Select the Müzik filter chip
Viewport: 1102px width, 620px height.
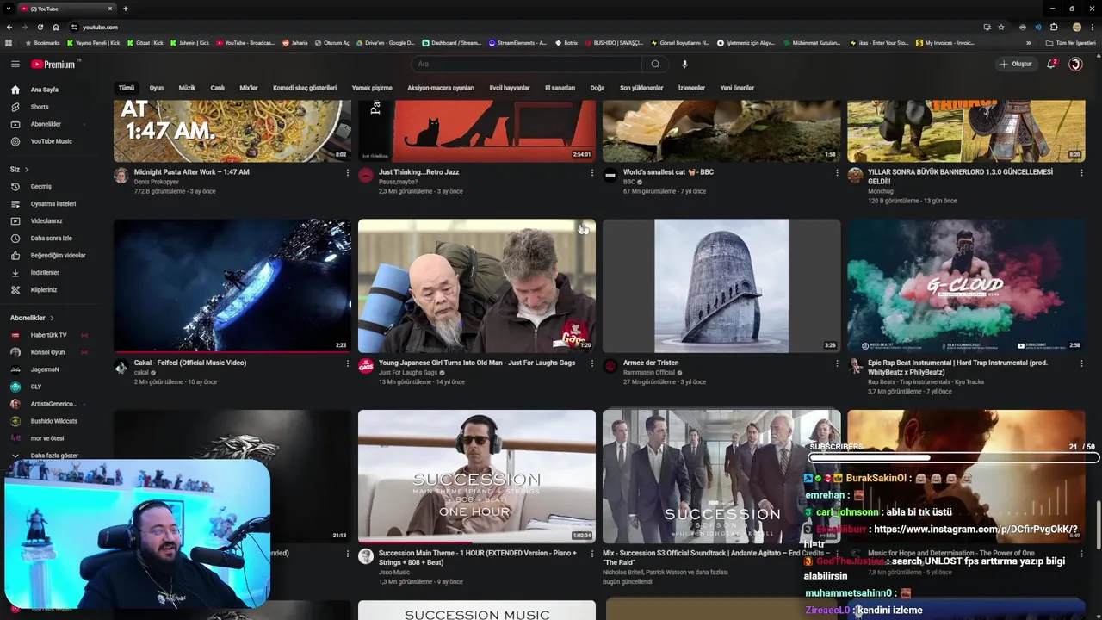click(x=187, y=88)
